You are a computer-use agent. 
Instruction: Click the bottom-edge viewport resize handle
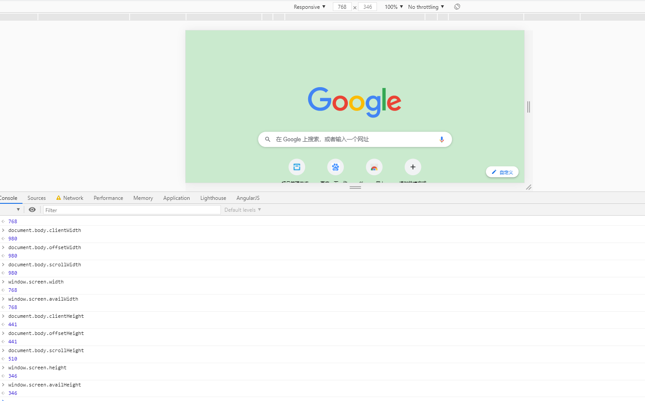[x=355, y=187]
